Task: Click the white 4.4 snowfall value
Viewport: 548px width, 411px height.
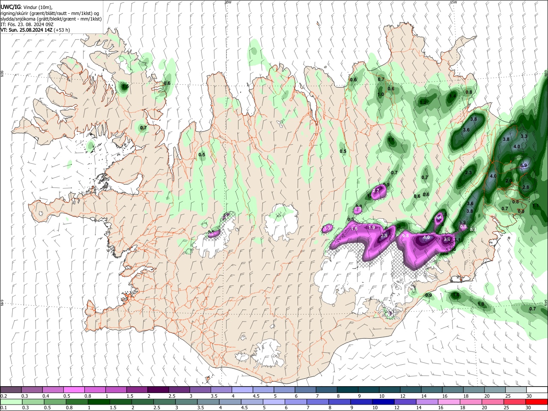Action: pyautogui.click(x=438, y=218)
